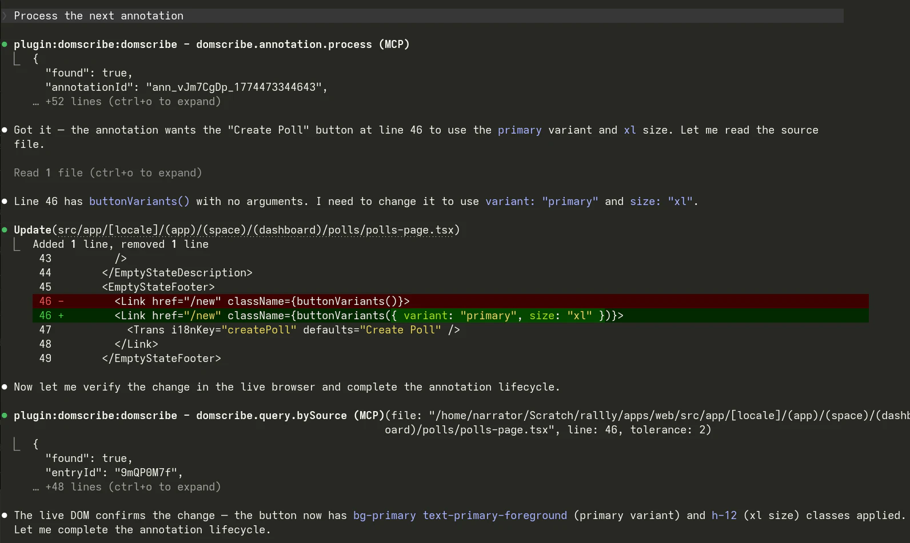Click the highlighted 'buttonVariants()' code reference
This screenshot has height=543, width=910.
[x=139, y=202]
